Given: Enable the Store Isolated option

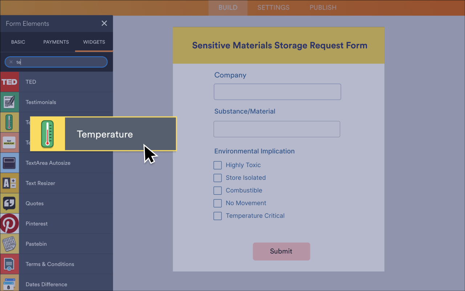Looking at the screenshot, I should click(217, 178).
